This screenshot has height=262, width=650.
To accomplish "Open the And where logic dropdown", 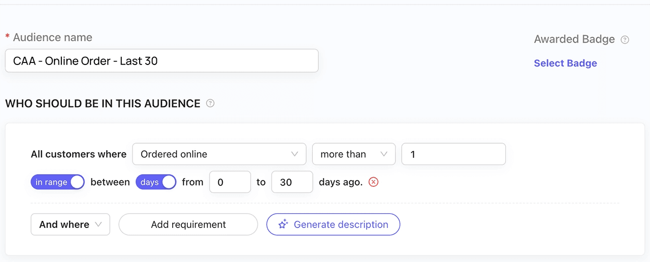I will coord(70,224).
